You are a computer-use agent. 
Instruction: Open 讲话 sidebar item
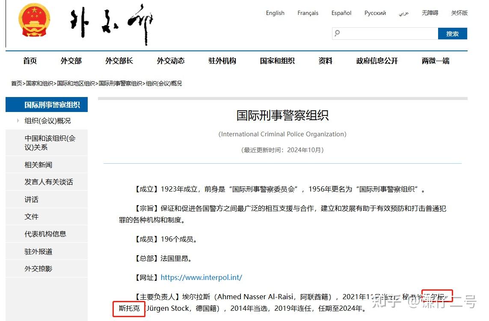(32, 200)
